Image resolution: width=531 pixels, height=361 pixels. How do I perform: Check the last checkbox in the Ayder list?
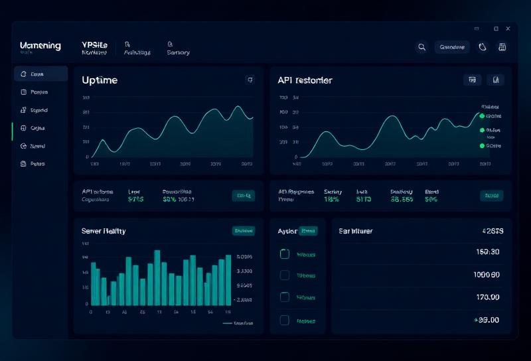285,320
